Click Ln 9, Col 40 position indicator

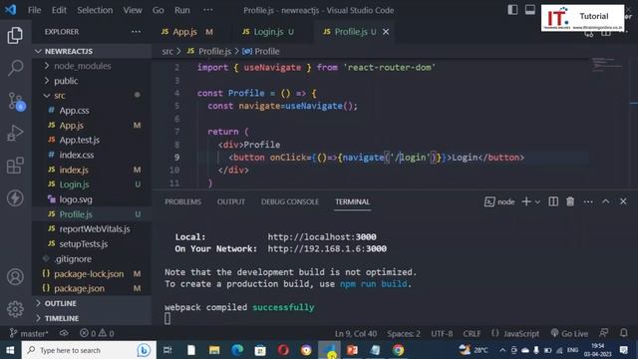(x=356, y=333)
